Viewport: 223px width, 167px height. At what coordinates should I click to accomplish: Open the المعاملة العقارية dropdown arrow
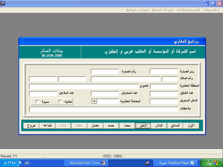(94, 101)
